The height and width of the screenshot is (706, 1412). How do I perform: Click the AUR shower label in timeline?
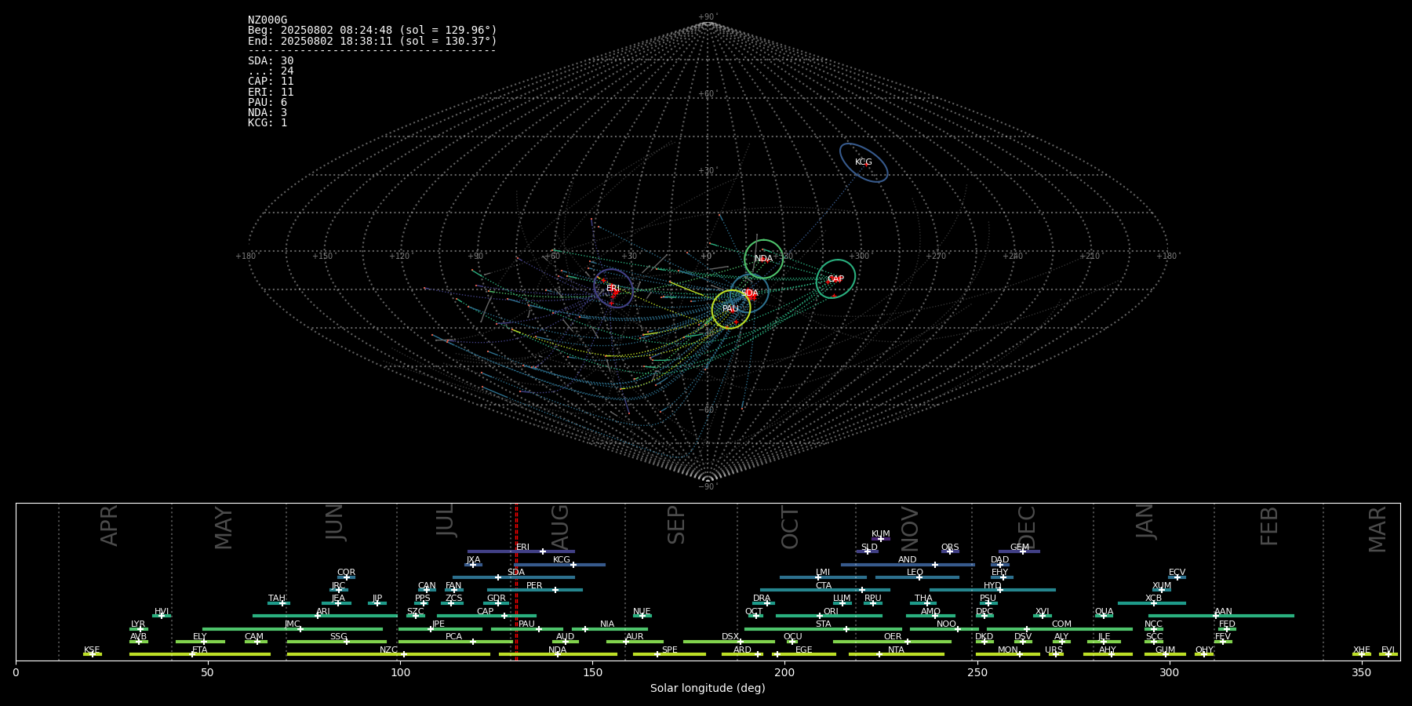click(x=635, y=637)
